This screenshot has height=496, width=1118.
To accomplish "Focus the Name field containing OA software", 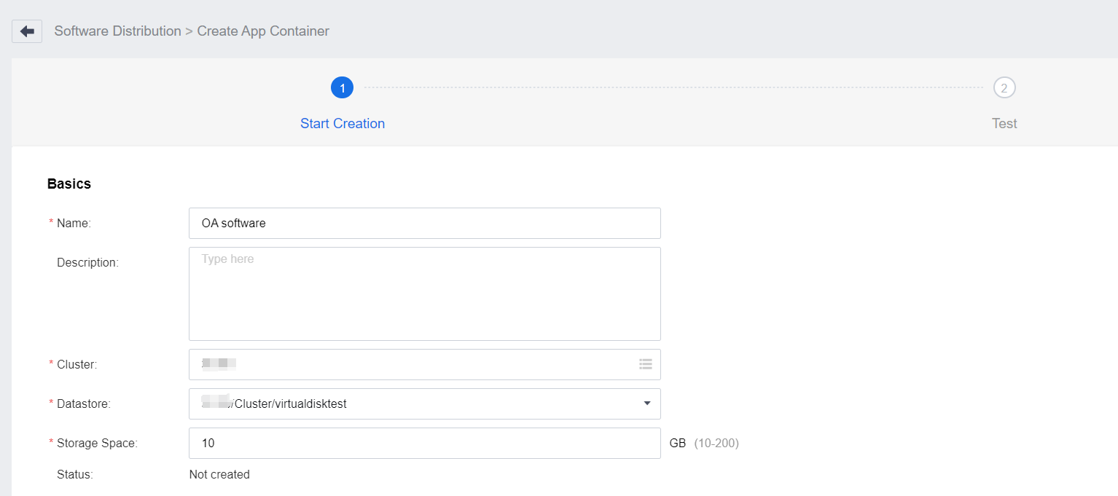I will tap(424, 224).
